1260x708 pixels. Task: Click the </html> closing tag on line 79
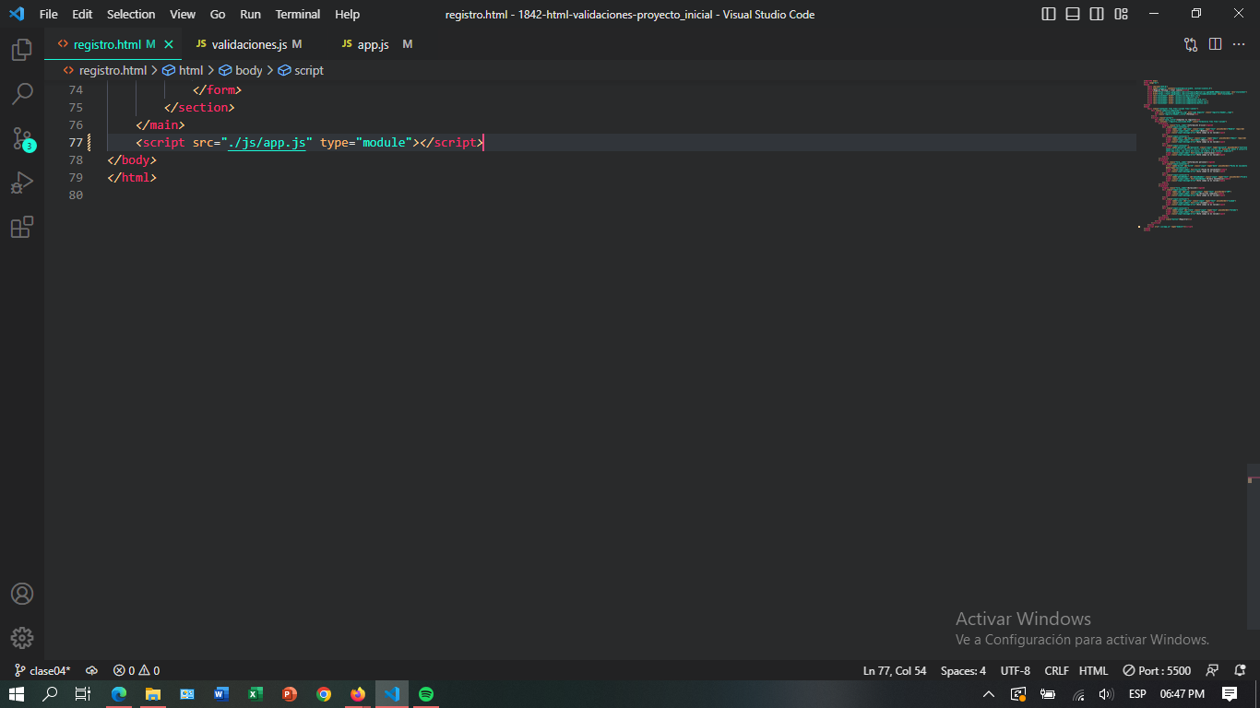(132, 177)
